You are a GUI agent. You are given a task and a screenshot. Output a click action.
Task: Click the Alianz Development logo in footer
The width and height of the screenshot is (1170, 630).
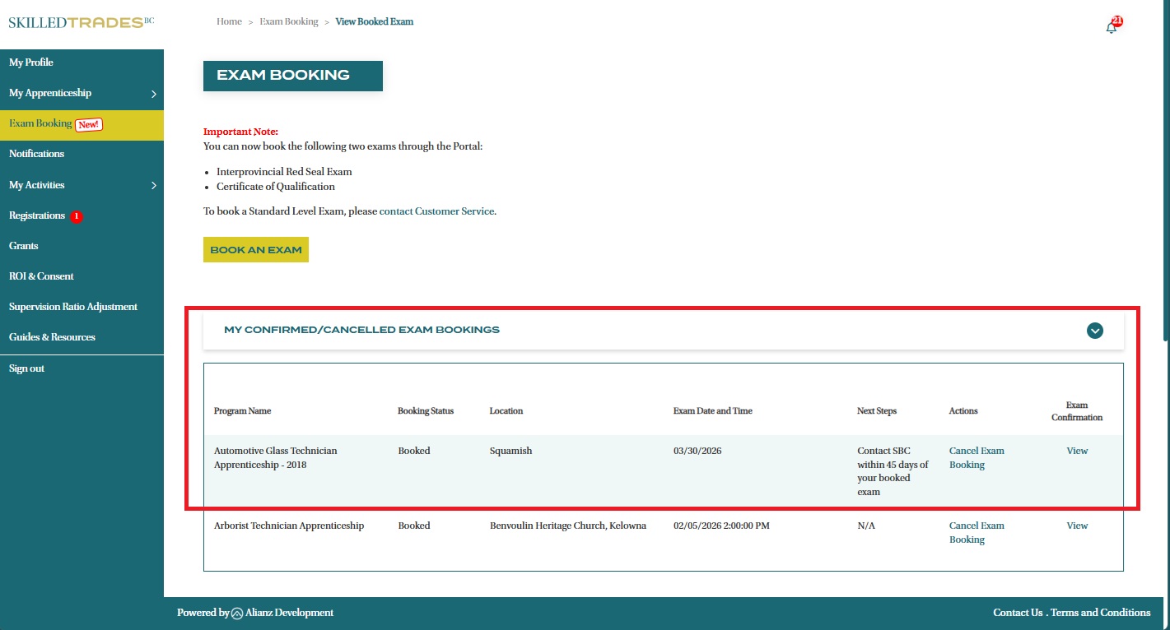237,613
